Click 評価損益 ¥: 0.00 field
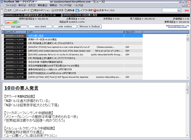Viewport: 191px width, 140px height. point(173,19)
